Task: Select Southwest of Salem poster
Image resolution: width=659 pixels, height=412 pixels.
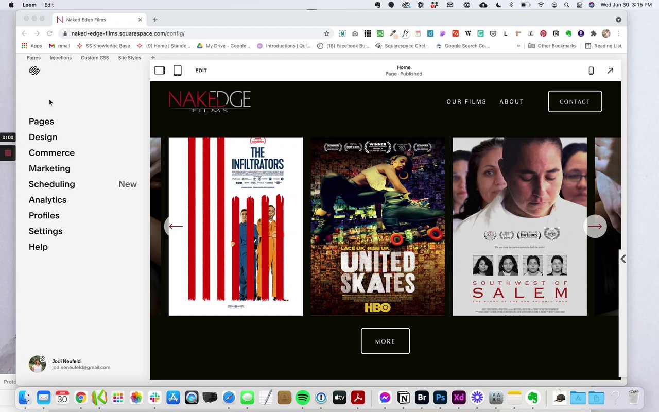Action: coord(519,226)
